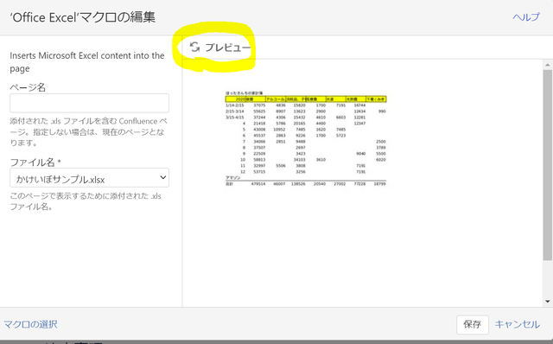Click the ページ名 field label
This screenshot has width=553, height=344.
(28, 87)
